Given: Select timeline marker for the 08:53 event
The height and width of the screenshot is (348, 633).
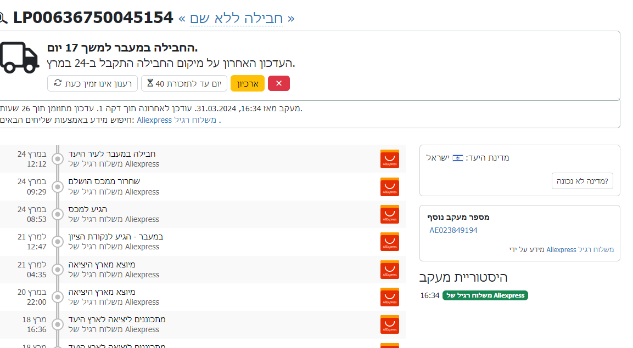Looking at the screenshot, I should (58, 214).
